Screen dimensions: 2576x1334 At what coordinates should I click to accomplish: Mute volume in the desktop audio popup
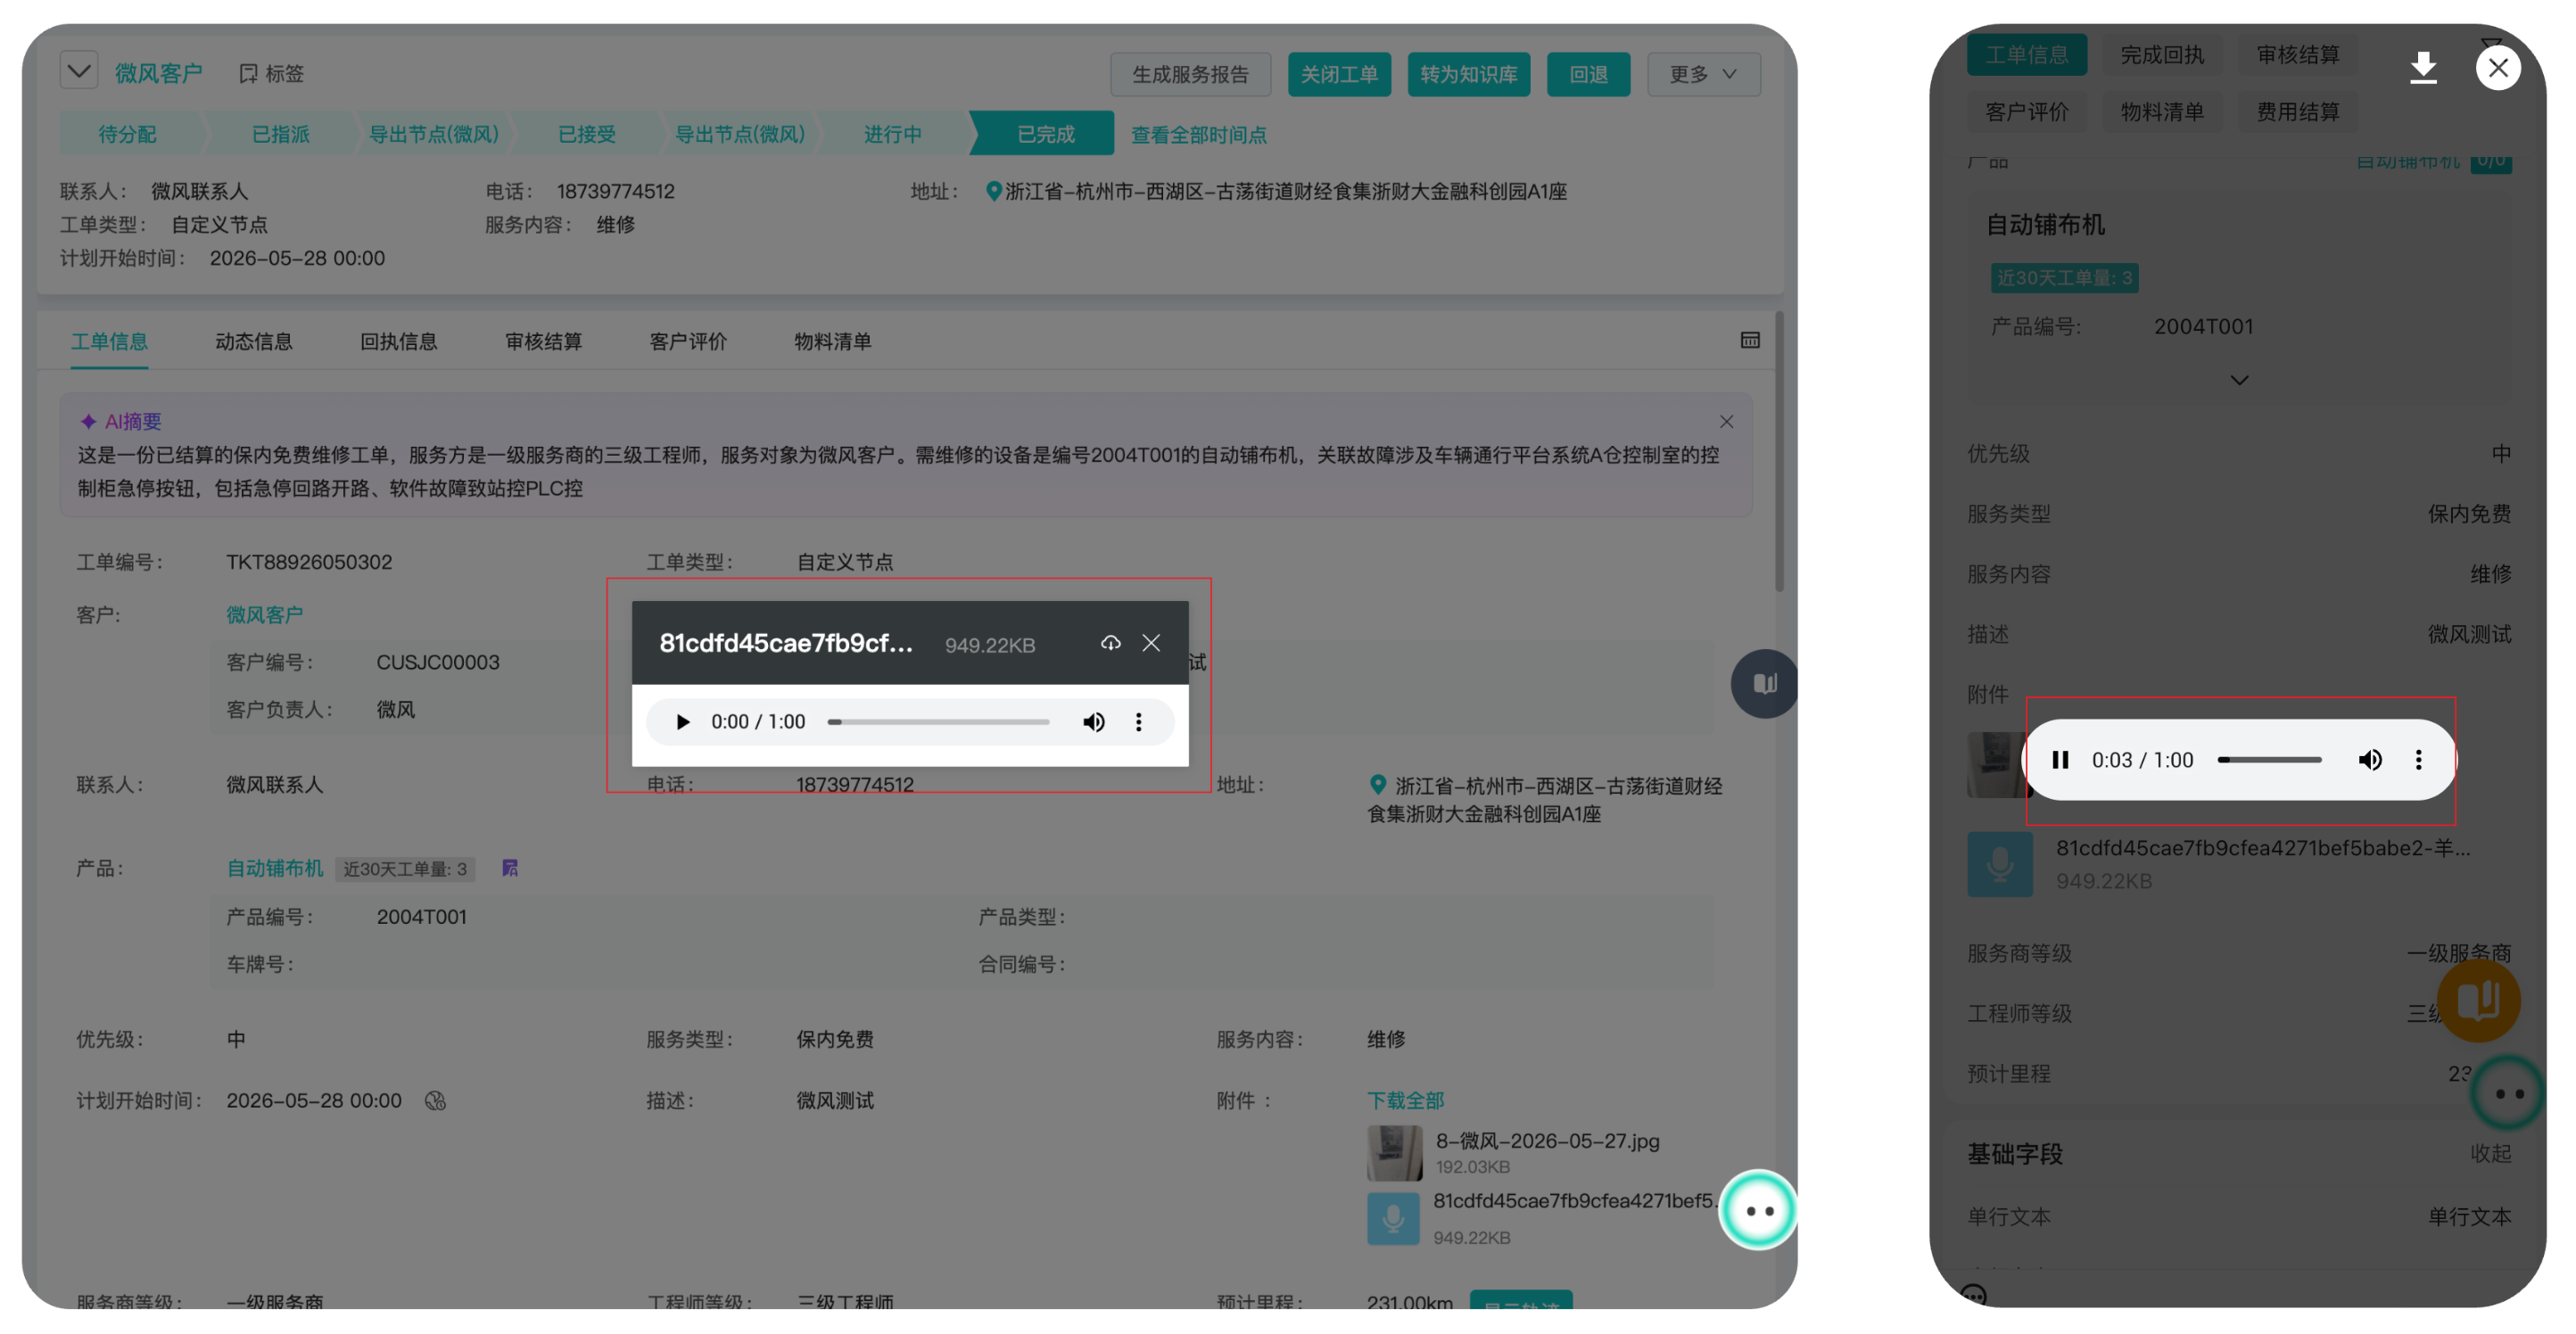pyautogui.click(x=1094, y=722)
